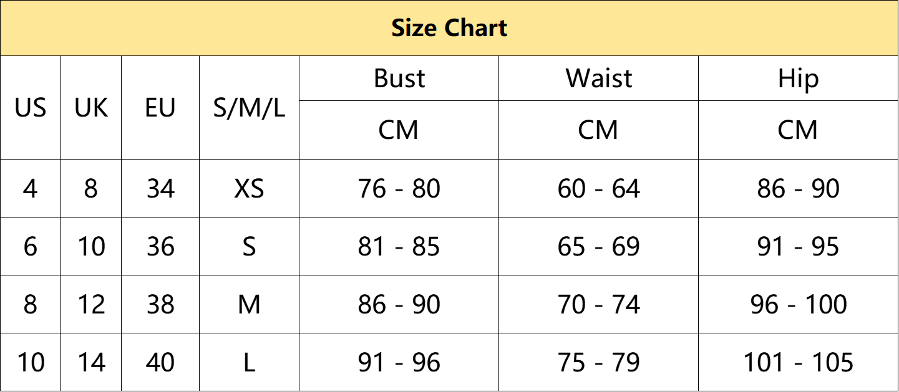This screenshot has width=899, height=392.
Task: Select the US size 6 cell
Action: pos(31,246)
